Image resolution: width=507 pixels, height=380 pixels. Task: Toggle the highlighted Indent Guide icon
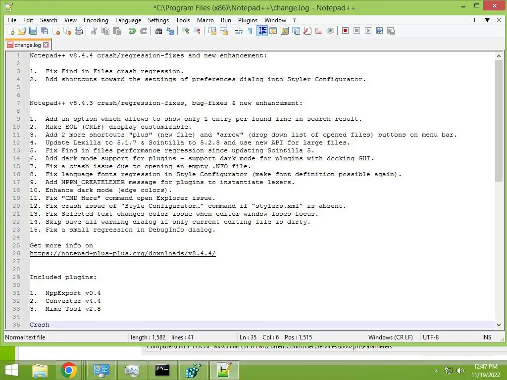click(x=262, y=31)
